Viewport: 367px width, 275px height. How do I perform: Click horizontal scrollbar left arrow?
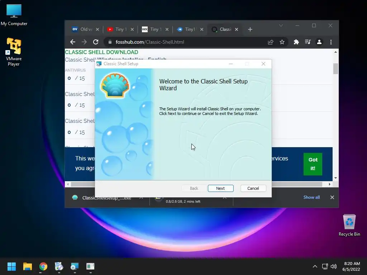tap(68, 184)
